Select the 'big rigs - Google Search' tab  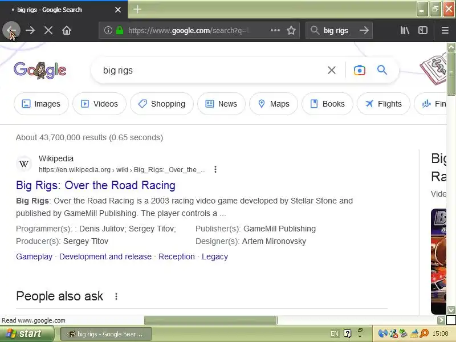pos(64,10)
